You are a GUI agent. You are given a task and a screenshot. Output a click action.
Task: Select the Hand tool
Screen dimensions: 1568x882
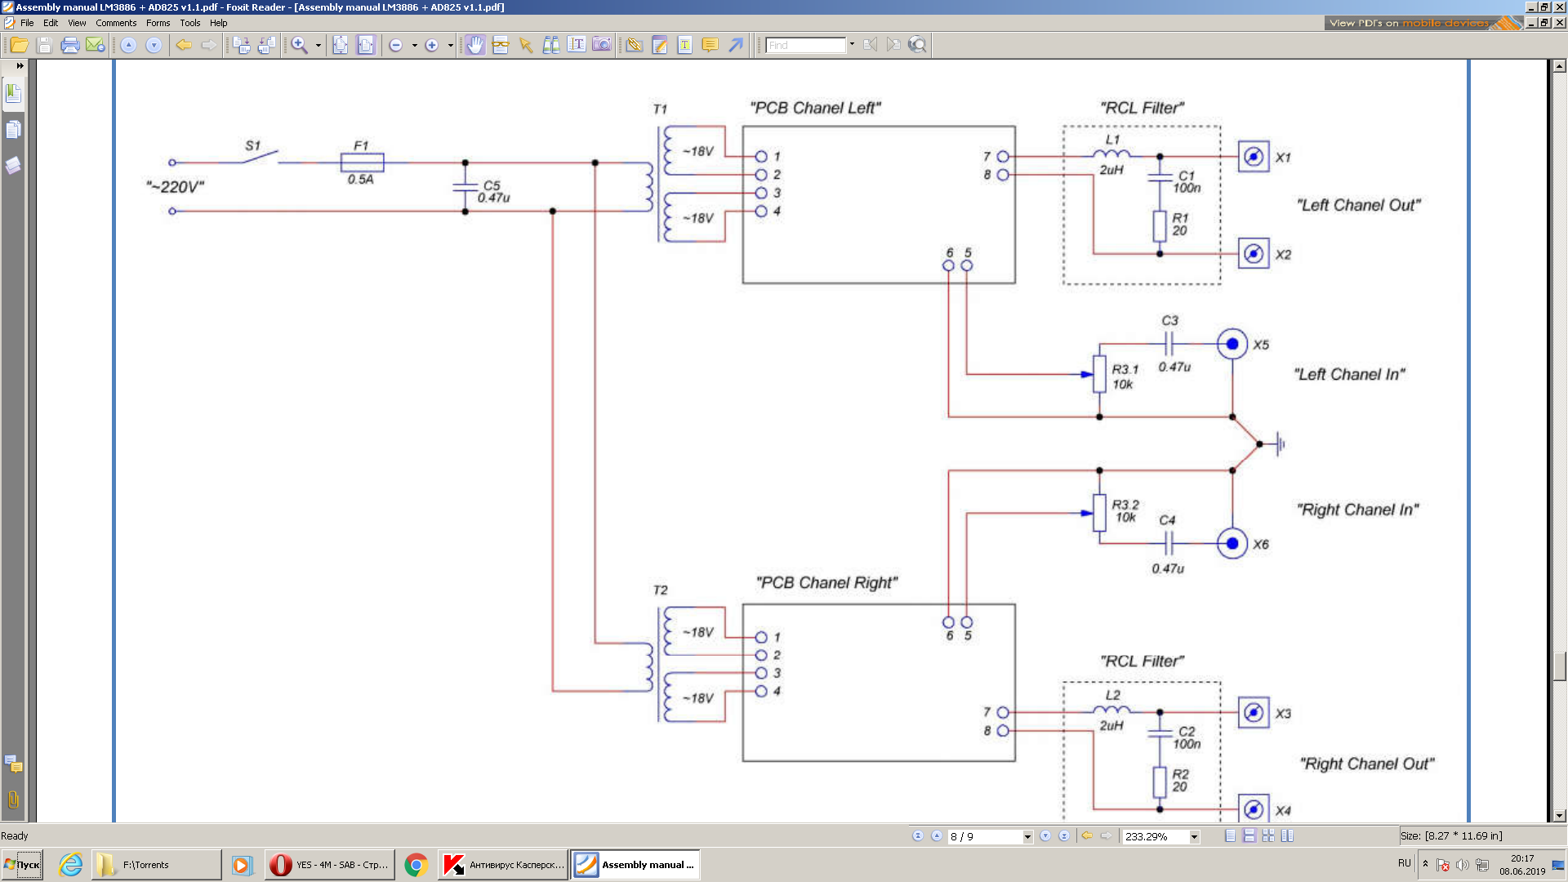475,45
